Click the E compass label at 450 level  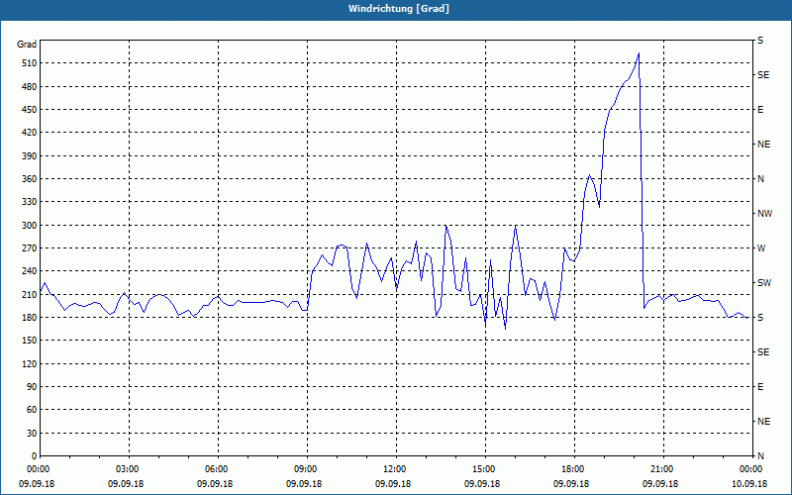pos(760,110)
